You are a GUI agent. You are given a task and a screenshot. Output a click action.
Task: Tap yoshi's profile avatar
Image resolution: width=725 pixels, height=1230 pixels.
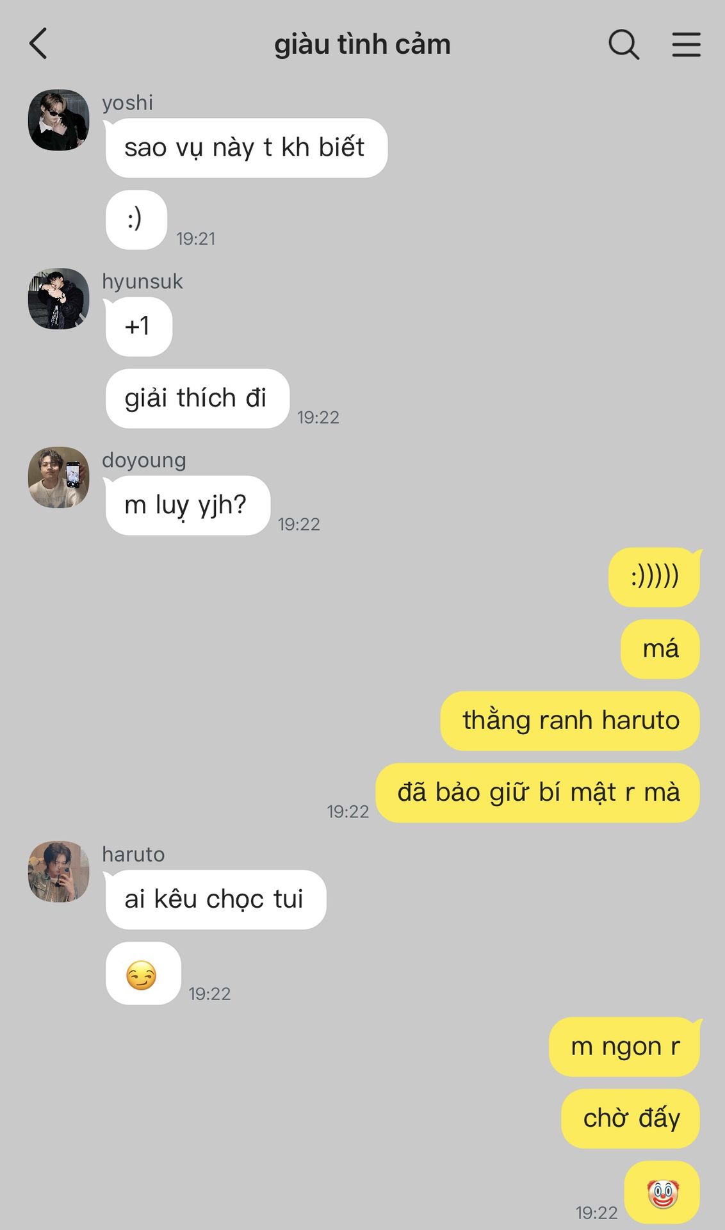click(58, 120)
